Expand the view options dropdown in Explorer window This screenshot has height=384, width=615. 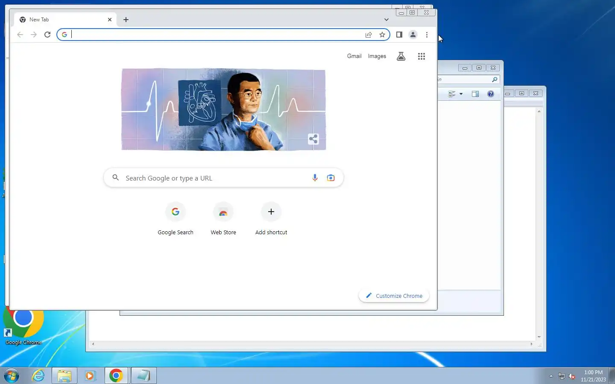click(x=461, y=94)
